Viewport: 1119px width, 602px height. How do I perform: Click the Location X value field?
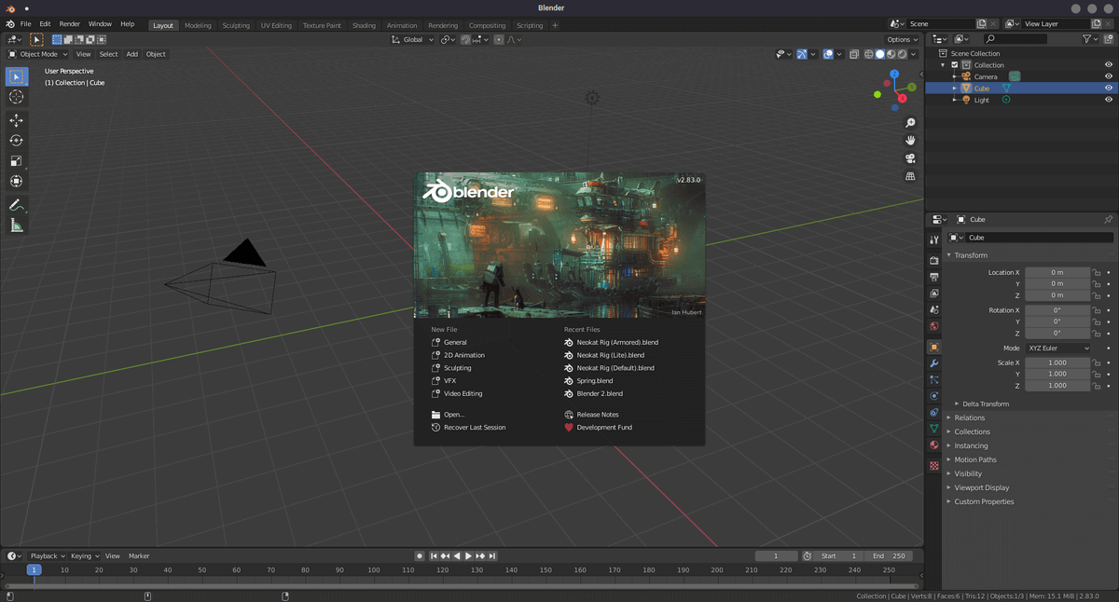point(1057,273)
